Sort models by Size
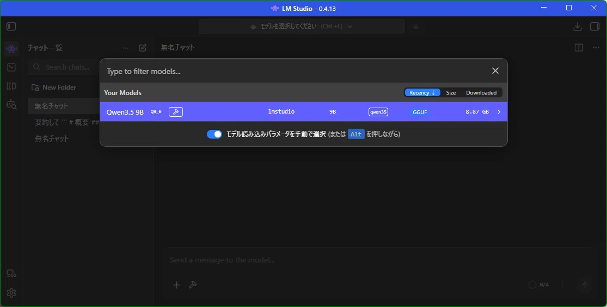Image resolution: width=607 pixels, height=307 pixels. 451,93
